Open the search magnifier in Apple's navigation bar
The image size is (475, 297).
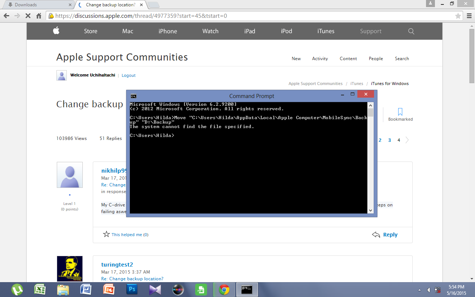tap(411, 31)
